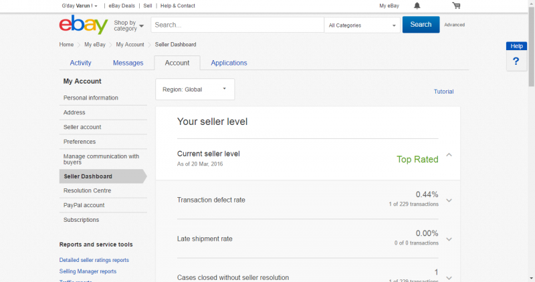The height and width of the screenshot is (282, 535).
Task: Open Address in My Account menu
Action: pyautogui.click(x=74, y=112)
